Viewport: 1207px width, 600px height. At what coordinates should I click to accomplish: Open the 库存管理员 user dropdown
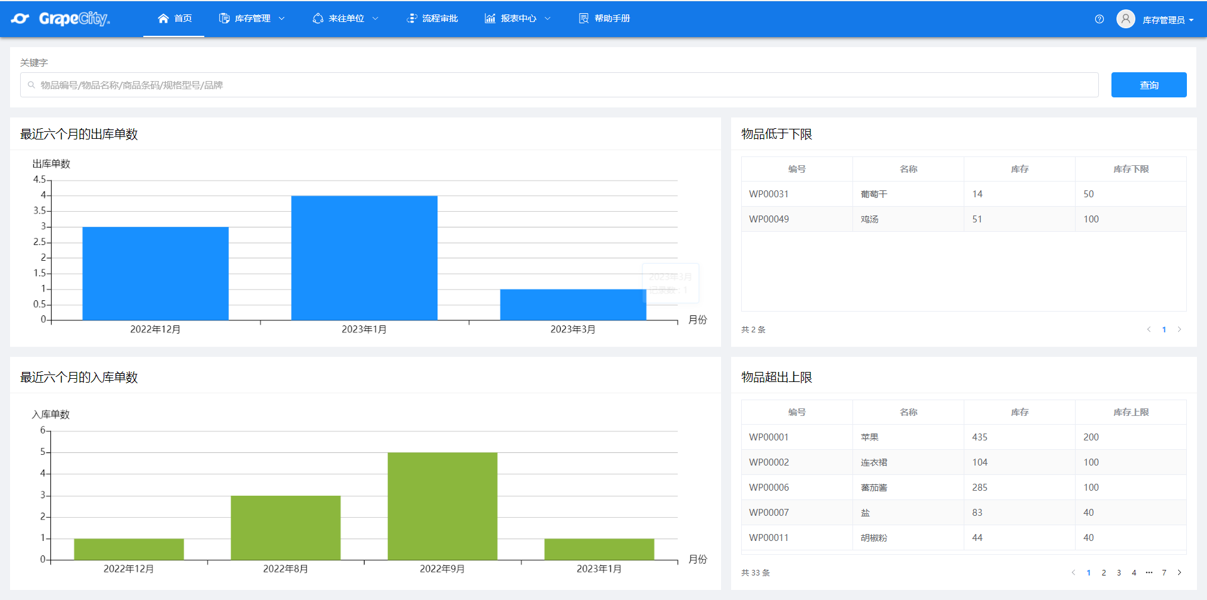(x=1168, y=19)
